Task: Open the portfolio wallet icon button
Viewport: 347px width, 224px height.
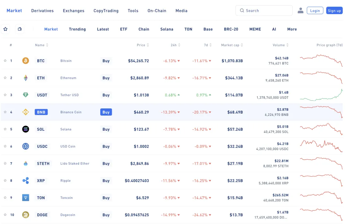Action: point(20,29)
